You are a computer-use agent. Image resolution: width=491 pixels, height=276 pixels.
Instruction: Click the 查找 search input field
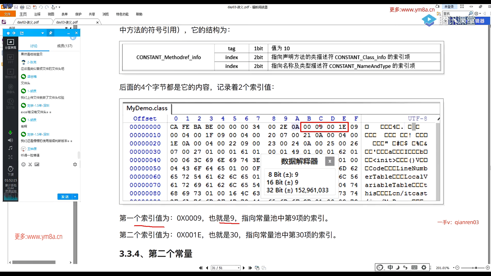(456, 14)
